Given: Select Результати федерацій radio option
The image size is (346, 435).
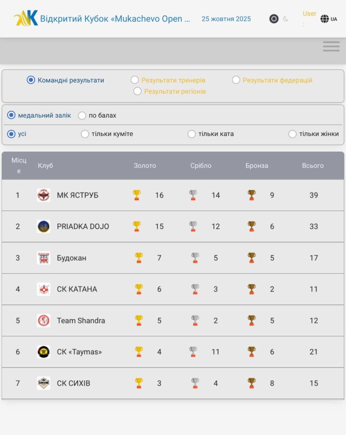Looking at the screenshot, I should [x=236, y=80].
